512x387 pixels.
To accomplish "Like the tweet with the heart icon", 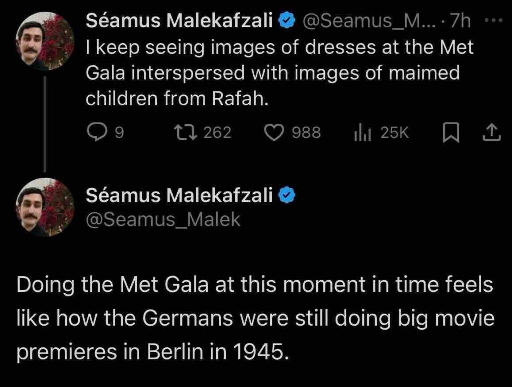I will (x=273, y=133).
